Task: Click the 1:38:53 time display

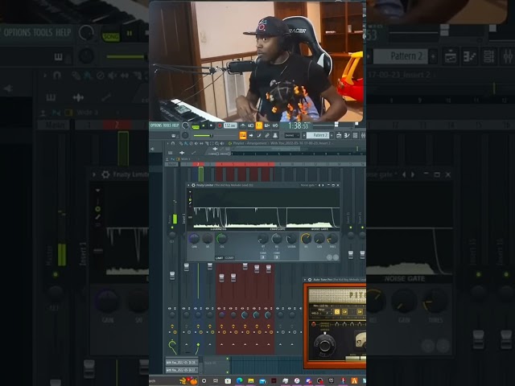Action: click(x=299, y=125)
